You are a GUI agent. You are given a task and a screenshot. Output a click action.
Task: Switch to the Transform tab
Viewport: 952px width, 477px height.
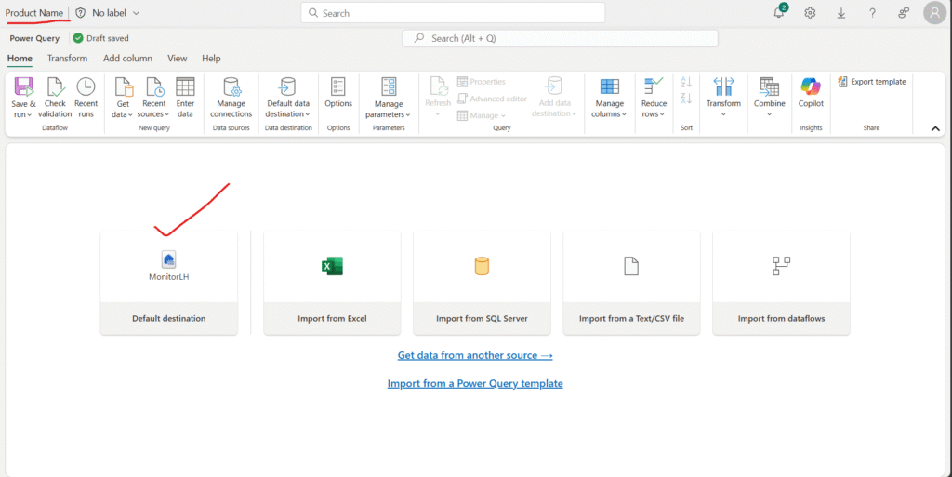coord(67,59)
